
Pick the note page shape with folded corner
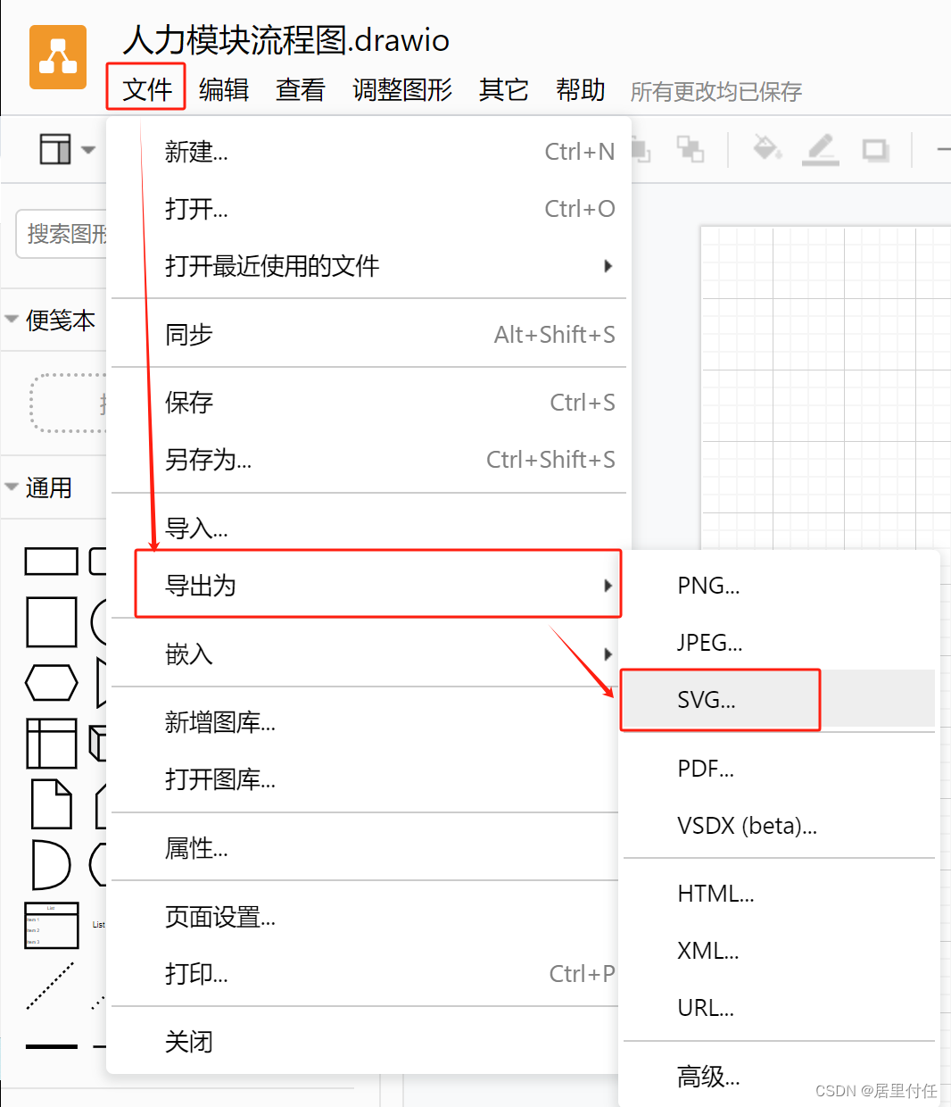point(52,804)
